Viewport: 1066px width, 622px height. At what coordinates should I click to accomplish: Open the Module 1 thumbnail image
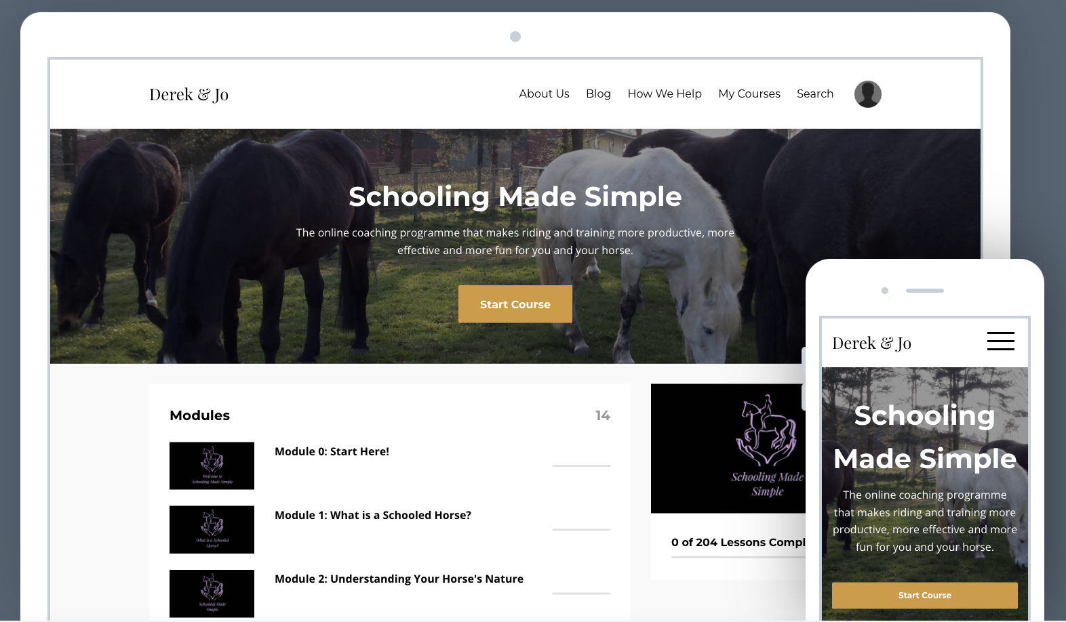(212, 529)
